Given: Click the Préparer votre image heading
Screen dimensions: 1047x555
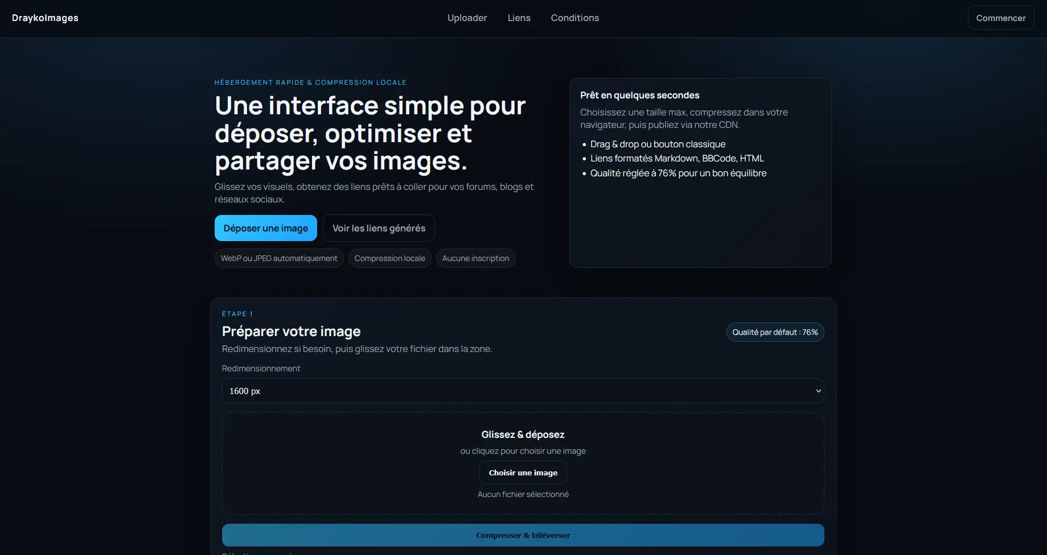Looking at the screenshot, I should pos(291,332).
